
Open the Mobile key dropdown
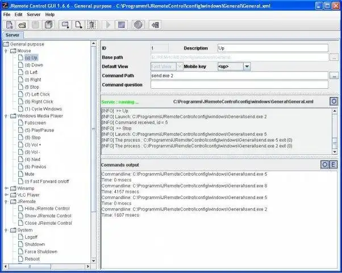click(x=247, y=67)
